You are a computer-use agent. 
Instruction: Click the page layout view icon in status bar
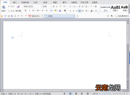(70, 94)
